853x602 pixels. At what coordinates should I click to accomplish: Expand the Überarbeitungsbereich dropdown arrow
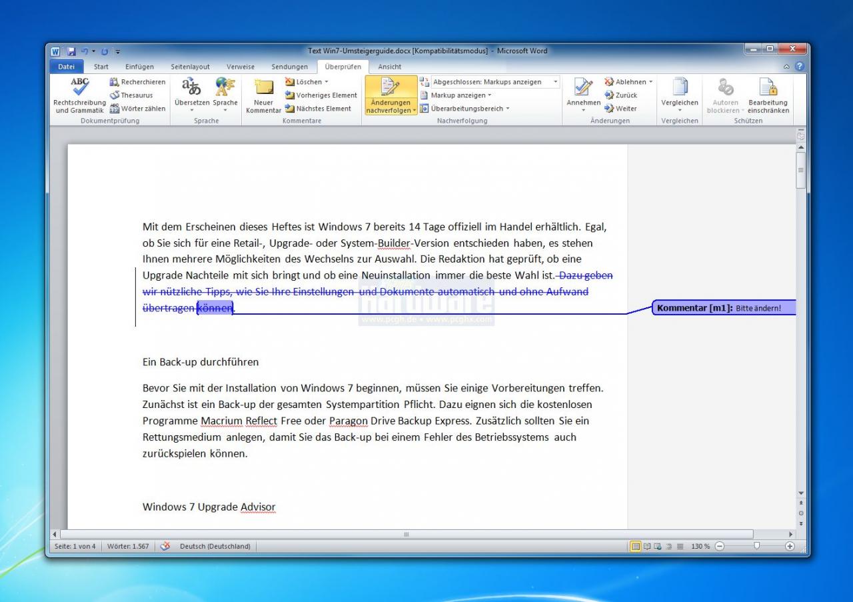pos(507,109)
